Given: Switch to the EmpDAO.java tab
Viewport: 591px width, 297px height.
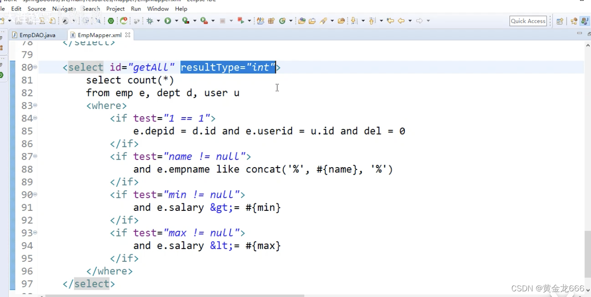Looking at the screenshot, I should [34, 35].
